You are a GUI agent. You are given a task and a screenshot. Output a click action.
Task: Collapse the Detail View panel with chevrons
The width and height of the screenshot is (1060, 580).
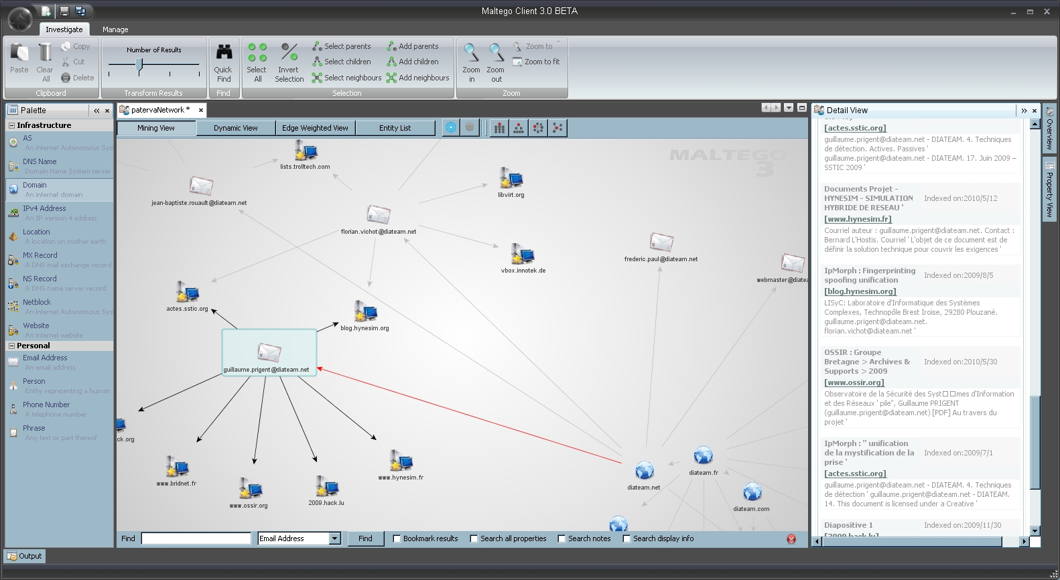tap(1024, 111)
